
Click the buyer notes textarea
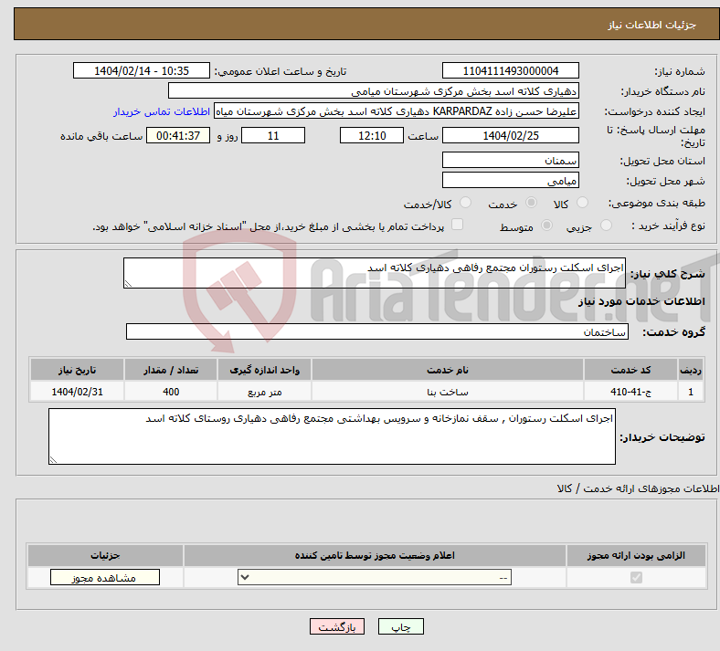pyautogui.click(x=332, y=436)
